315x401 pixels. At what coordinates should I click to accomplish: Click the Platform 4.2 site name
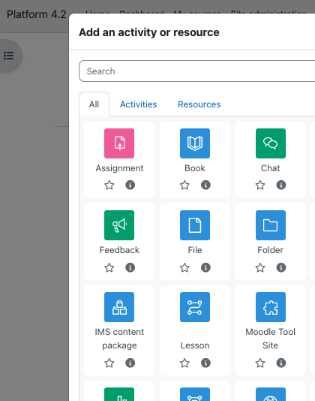coord(36,14)
